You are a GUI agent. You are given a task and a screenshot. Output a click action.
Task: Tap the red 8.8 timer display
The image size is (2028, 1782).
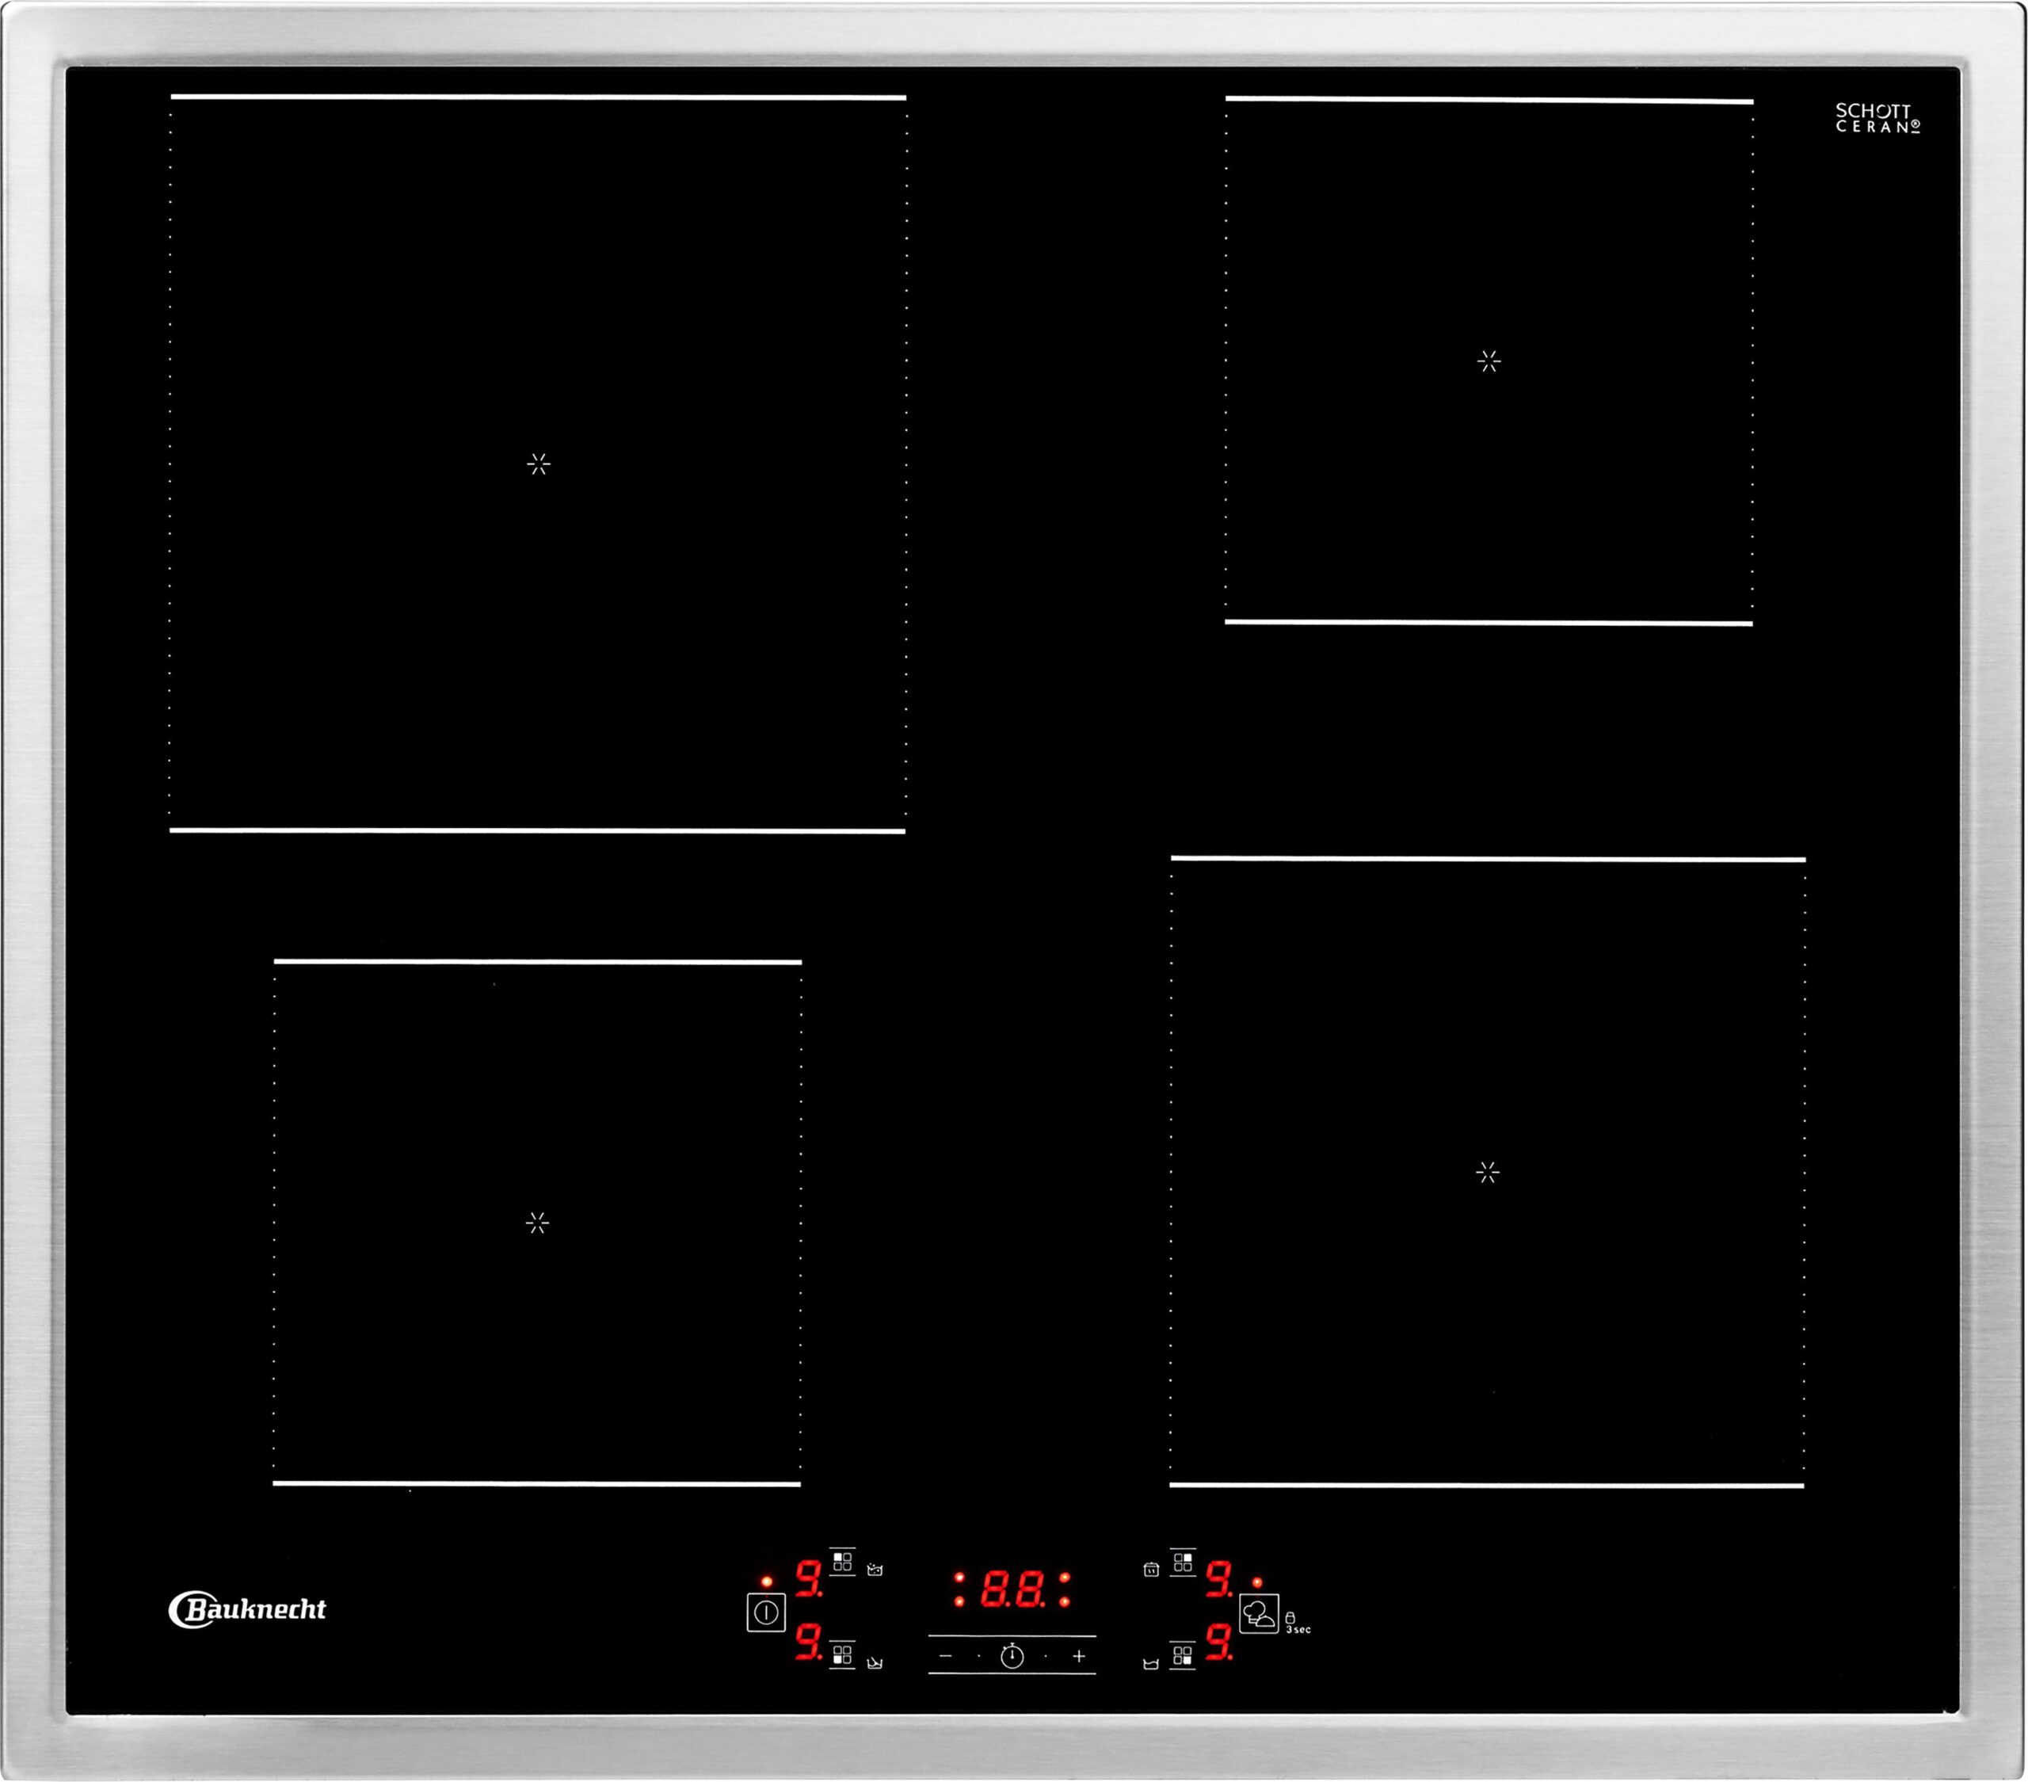pyautogui.click(x=1012, y=1589)
